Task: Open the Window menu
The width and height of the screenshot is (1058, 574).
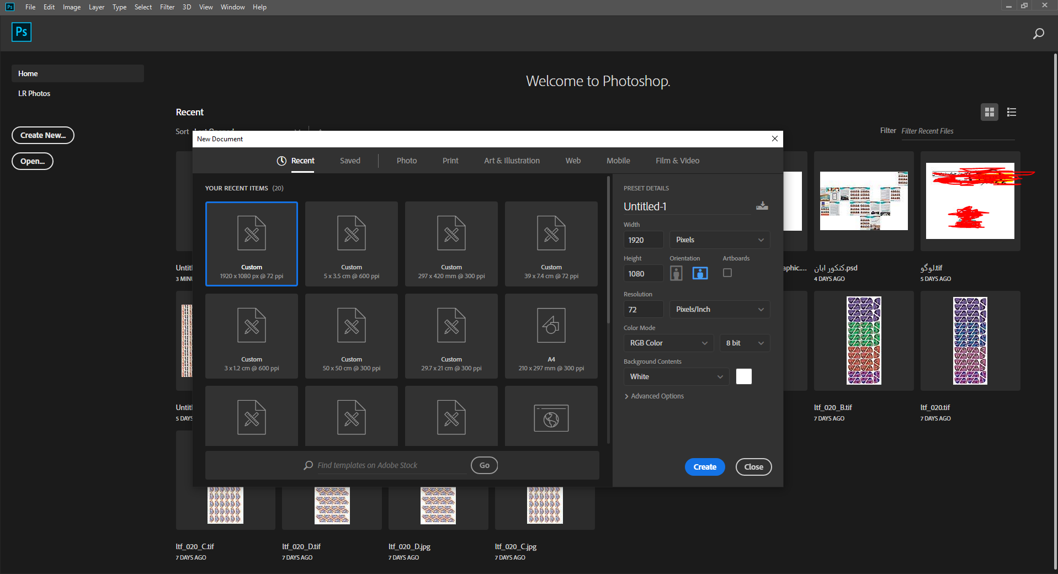Action: 232,7
